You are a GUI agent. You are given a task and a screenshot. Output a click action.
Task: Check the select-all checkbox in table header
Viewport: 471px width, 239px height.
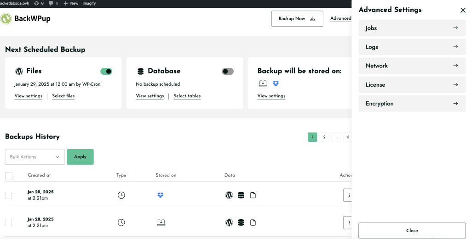click(9, 175)
